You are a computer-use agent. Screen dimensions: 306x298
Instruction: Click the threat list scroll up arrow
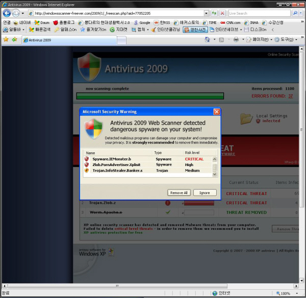(215, 159)
